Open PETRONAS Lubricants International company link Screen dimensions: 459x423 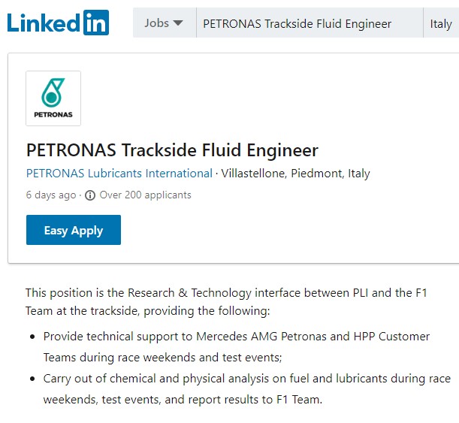[x=119, y=174]
